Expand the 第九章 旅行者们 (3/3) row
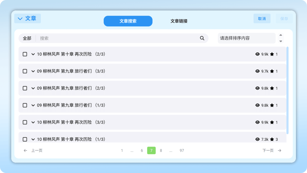Image resolution: width=307 pixels, height=173 pixels. [x=33, y=71]
